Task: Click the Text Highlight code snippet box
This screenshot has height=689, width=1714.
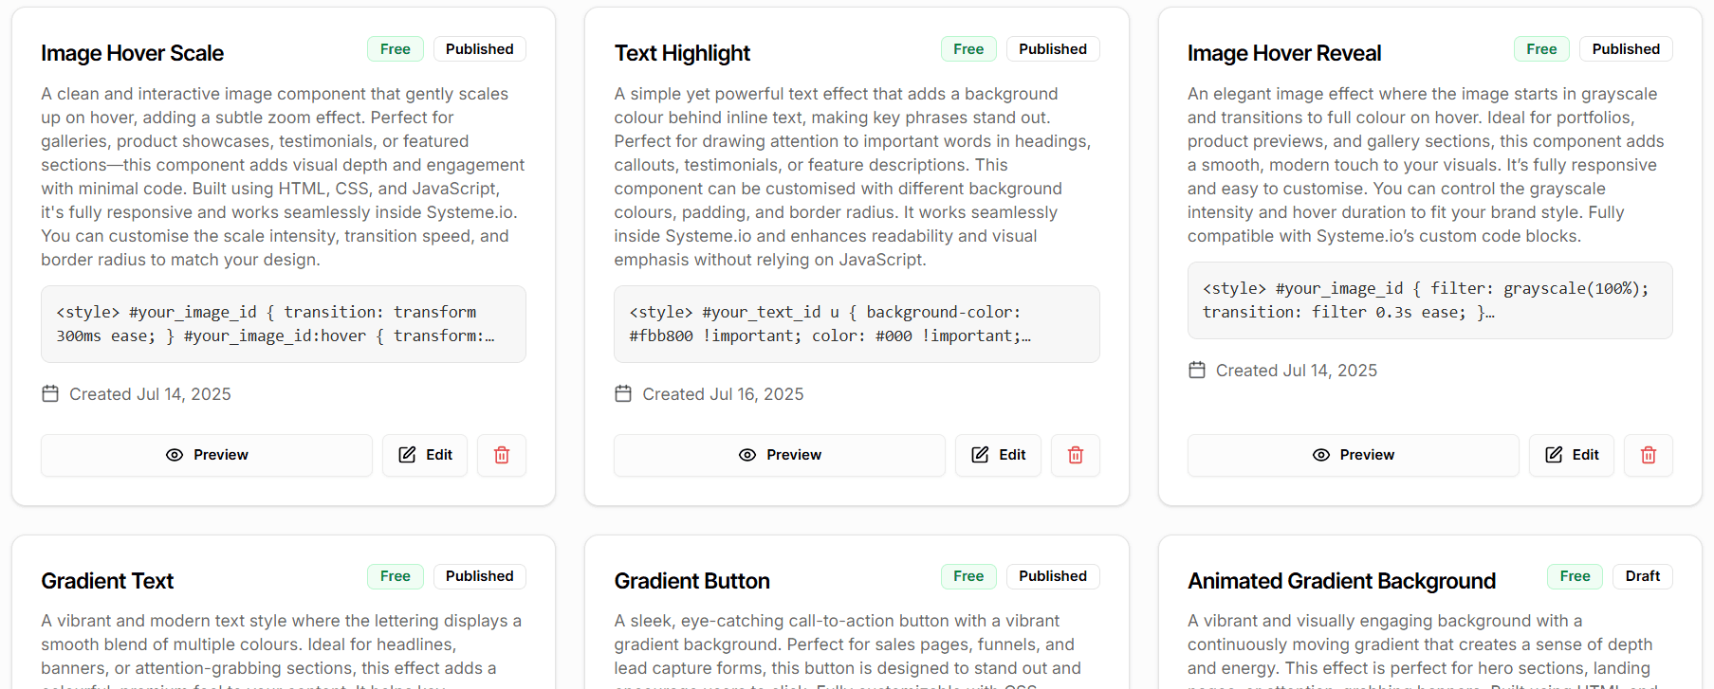Action: [x=856, y=324]
